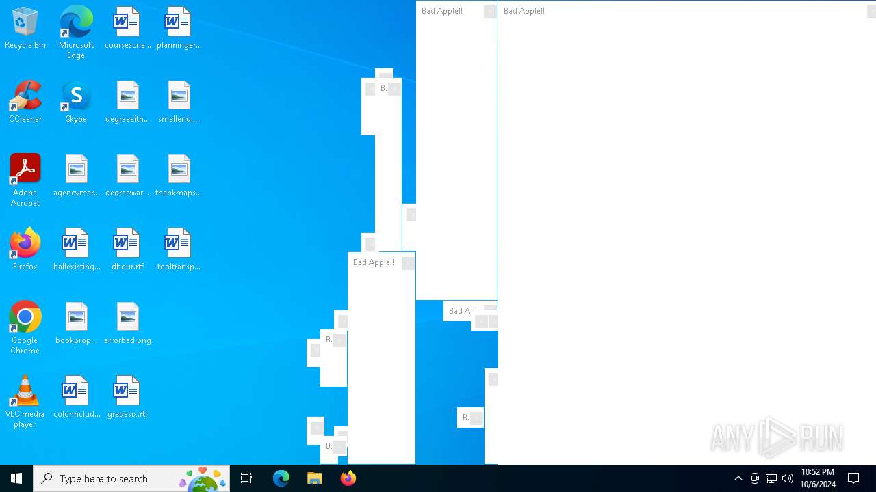Open File Explorer from the taskbar
The width and height of the screenshot is (876, 492).
pyautogui.click(x=315, y=478)
